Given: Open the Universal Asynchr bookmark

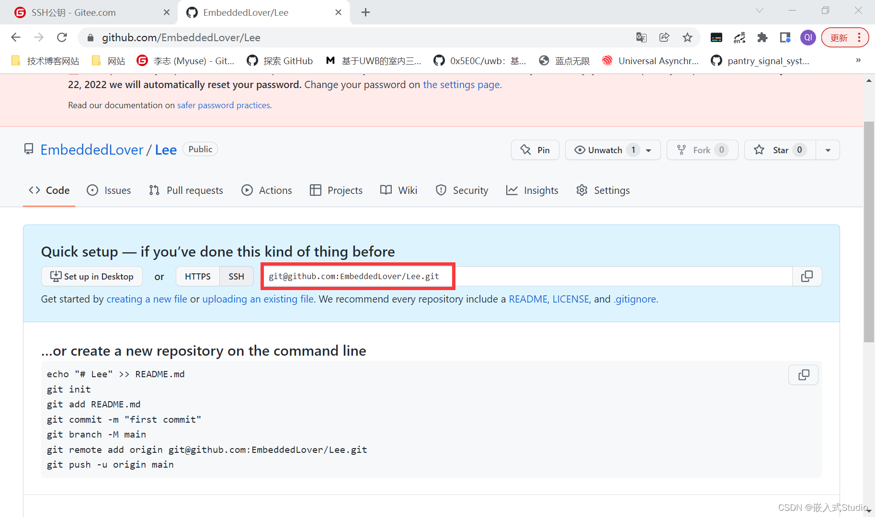Looking at the screenshot, I should tap(650, 61).
